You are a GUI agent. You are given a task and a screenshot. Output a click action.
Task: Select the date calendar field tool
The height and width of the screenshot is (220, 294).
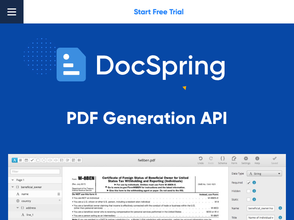pos(26,160)
